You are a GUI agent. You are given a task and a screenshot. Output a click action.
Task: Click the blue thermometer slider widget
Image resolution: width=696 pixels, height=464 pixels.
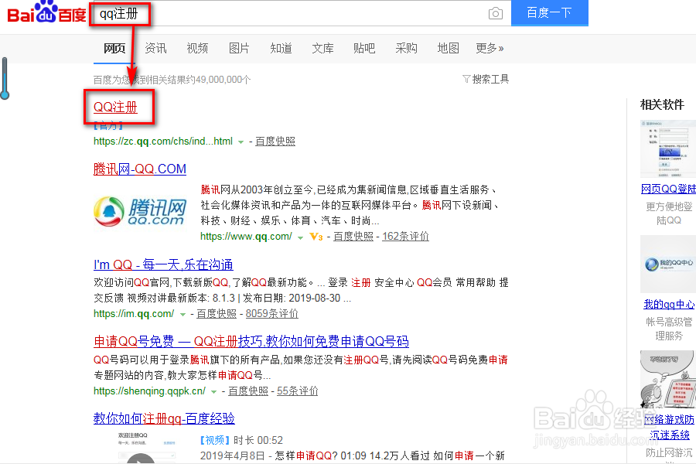coord(5,78)
